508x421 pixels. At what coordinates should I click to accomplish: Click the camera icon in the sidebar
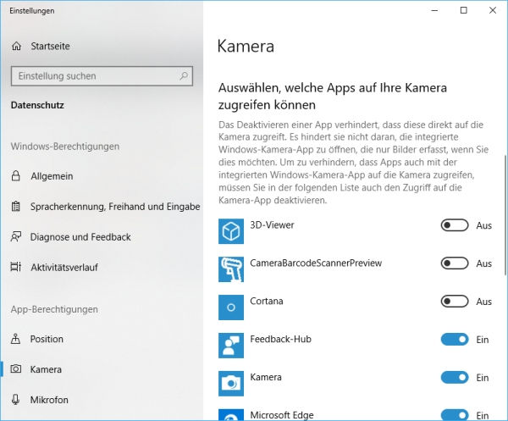pyautogui.click(x=16, y=369)
